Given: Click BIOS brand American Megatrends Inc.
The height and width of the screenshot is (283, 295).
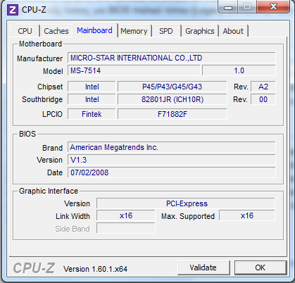Looking at the screenshot, I should (x=172, y=147).
